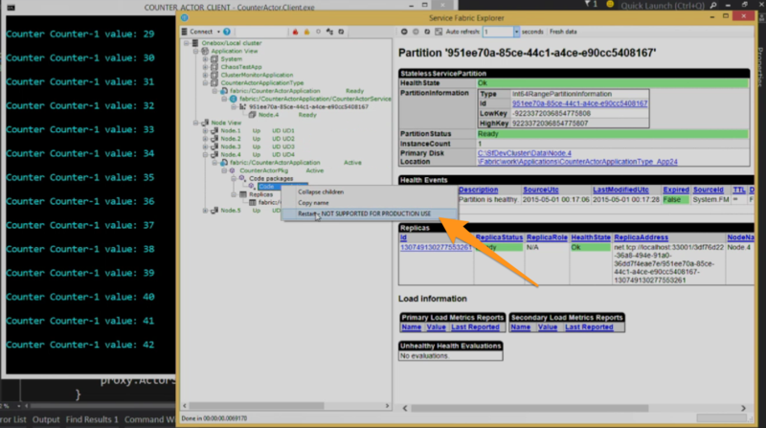
Task: Click the Service Fabric Explorer title bar icon
Action: pos(184,17)
